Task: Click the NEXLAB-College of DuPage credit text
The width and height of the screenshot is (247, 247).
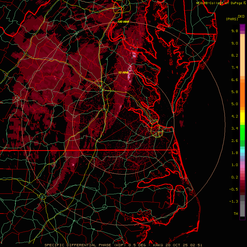Action: 220,3
